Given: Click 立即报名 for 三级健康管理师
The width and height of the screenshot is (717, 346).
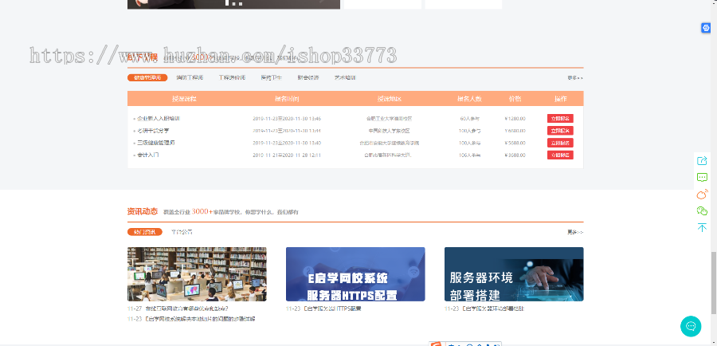Looking at the screenshot, I should point(560,143).
